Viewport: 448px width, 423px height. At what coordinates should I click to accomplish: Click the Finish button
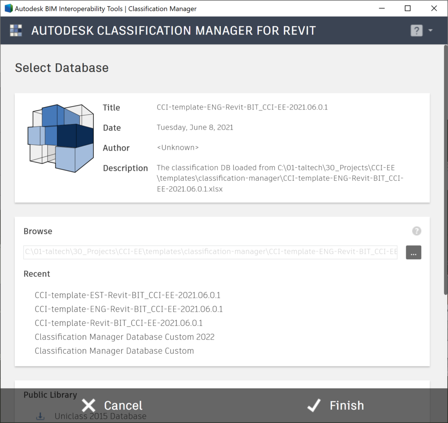point(336,405)
